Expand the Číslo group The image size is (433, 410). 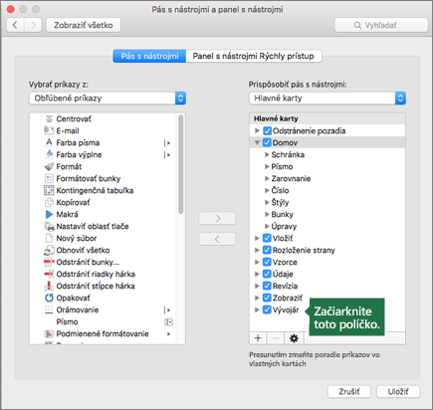267,190
